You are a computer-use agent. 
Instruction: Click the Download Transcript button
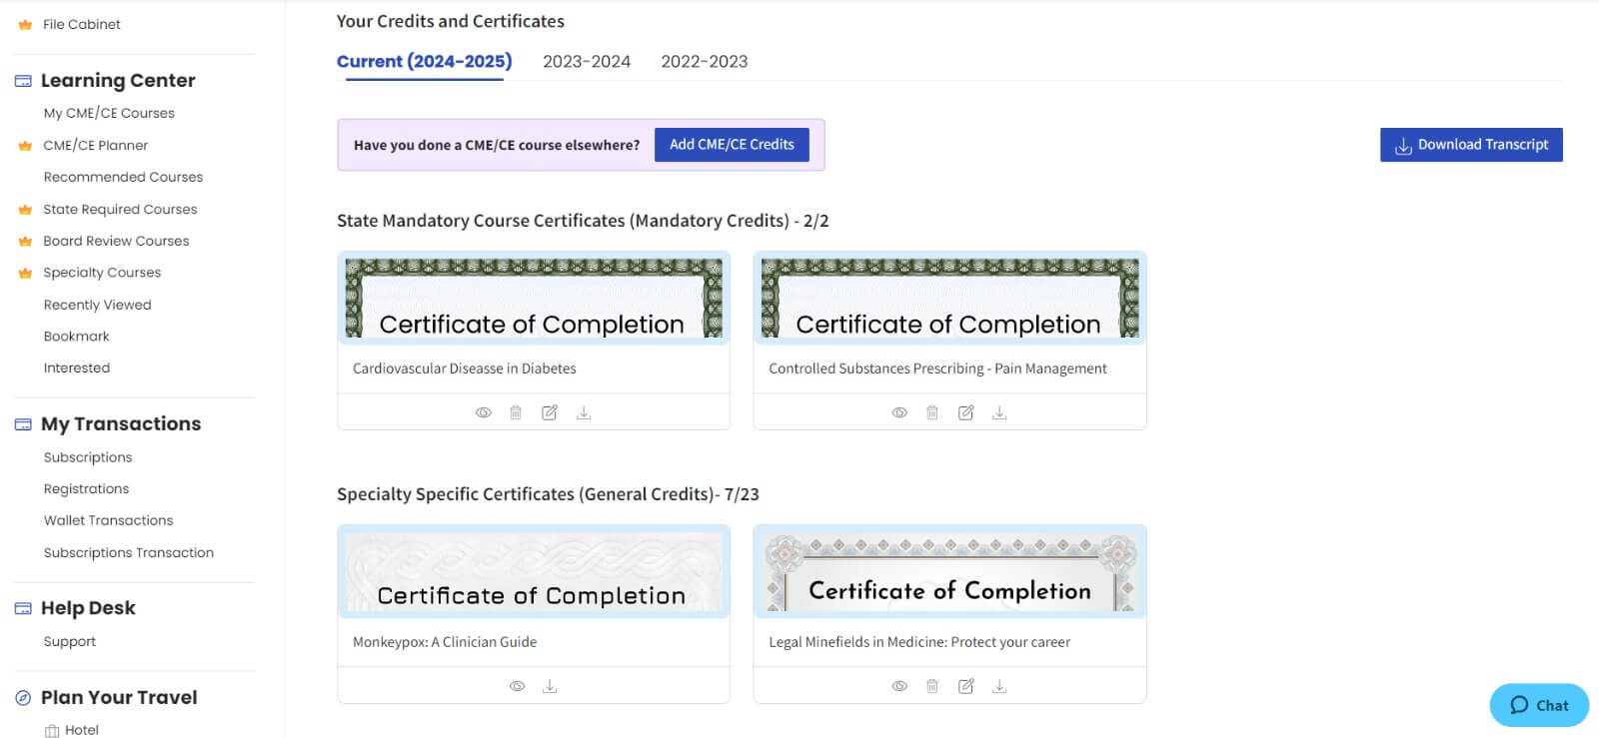(1471, 145)
